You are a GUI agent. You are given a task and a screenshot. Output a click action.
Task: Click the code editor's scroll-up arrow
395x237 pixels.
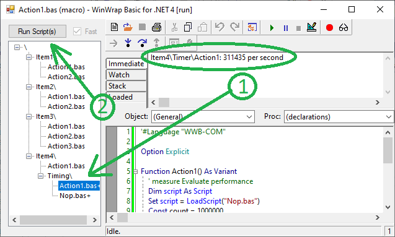pyautogui.click(x=388, y=132)
